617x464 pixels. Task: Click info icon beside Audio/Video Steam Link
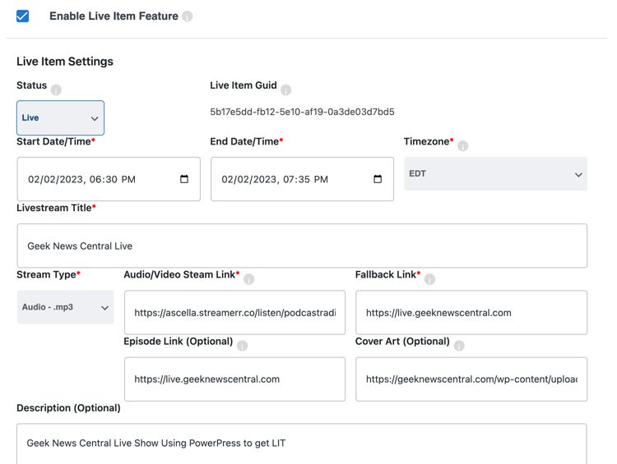coord(249,279)
